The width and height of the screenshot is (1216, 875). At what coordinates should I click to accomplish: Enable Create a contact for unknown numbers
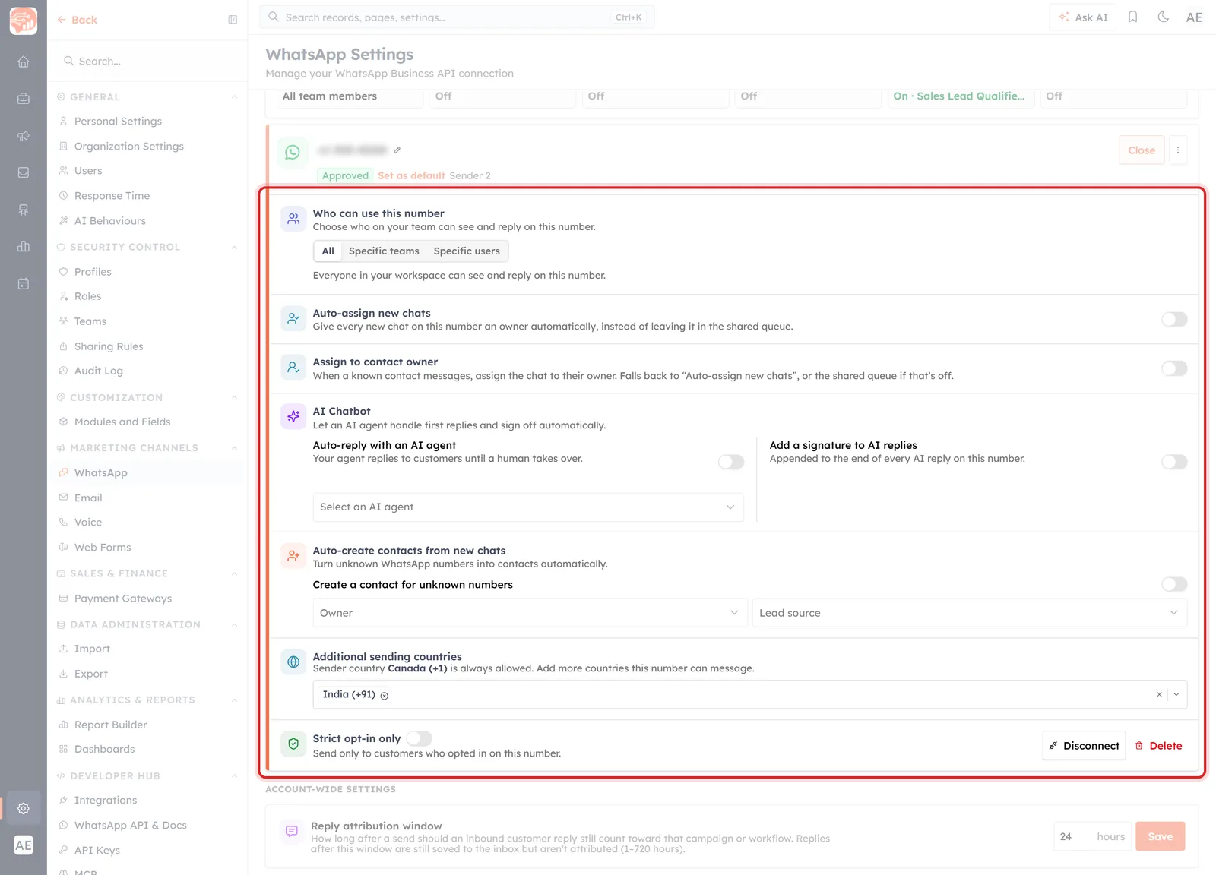tap(1174, 584)
